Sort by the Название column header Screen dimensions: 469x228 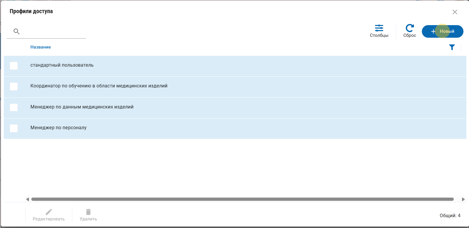click(x=40, y=47)
